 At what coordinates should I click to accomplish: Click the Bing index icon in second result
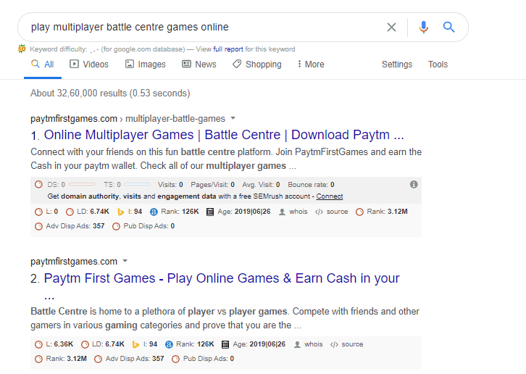coord(135,344)
